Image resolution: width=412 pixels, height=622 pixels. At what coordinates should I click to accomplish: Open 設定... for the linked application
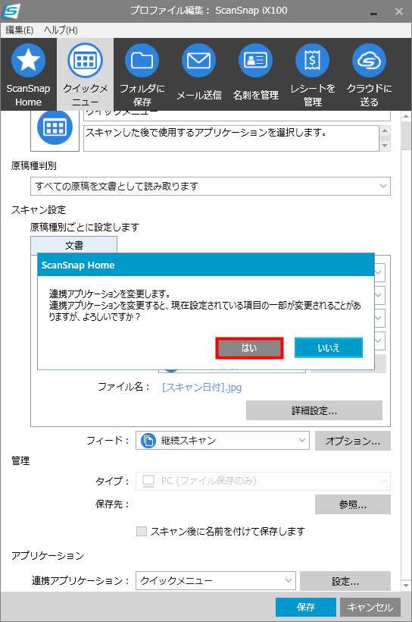pyautogui.click(x=345, y=581)
